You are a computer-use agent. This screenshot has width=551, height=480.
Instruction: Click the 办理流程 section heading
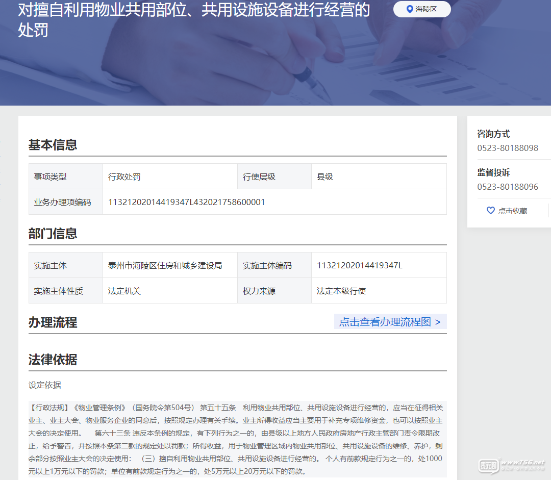(53, 322)
